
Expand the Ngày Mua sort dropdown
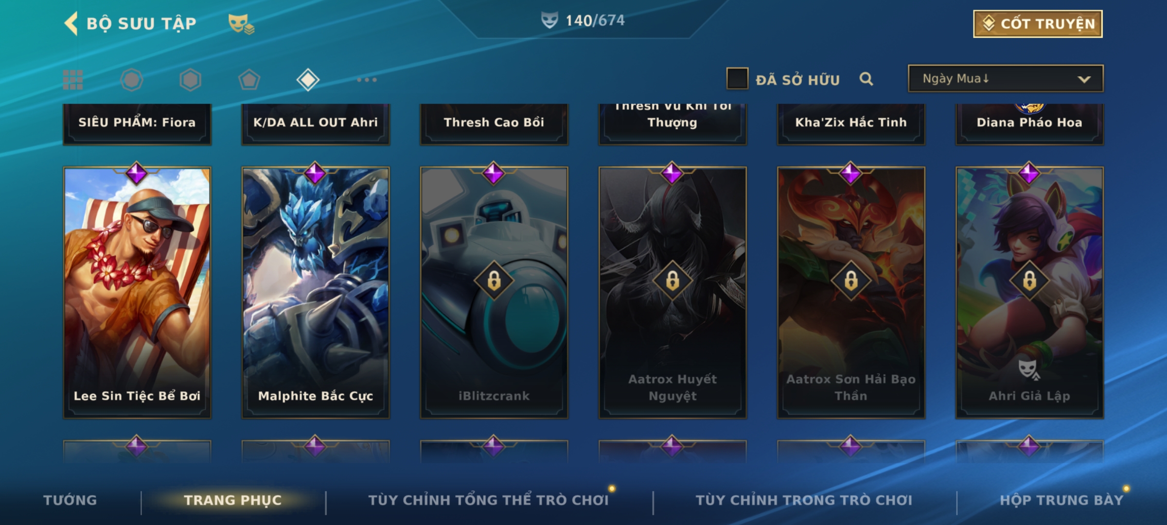coord(1006,78)
